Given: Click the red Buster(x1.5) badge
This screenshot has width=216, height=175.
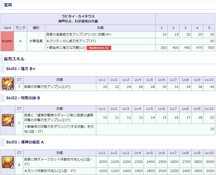Looking at the screenshot, I should click(99, 48).
